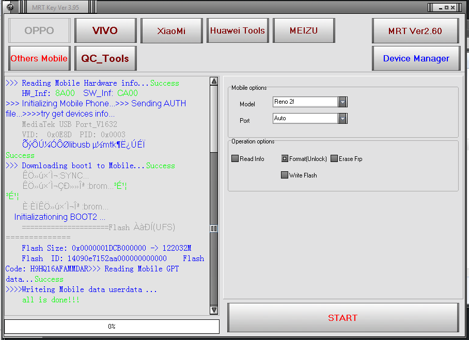The image size is (469, 340).
Task: Click 'Writeing Mobile data userdata' log line
Action: point(82,289)
